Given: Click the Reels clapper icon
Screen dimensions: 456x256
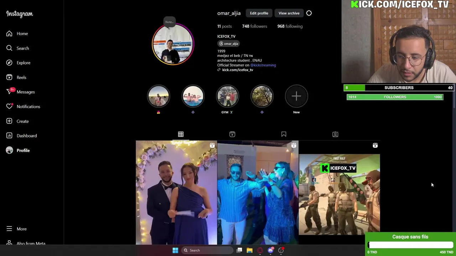Looking at the screenshot, I should [x=9, y=77].
